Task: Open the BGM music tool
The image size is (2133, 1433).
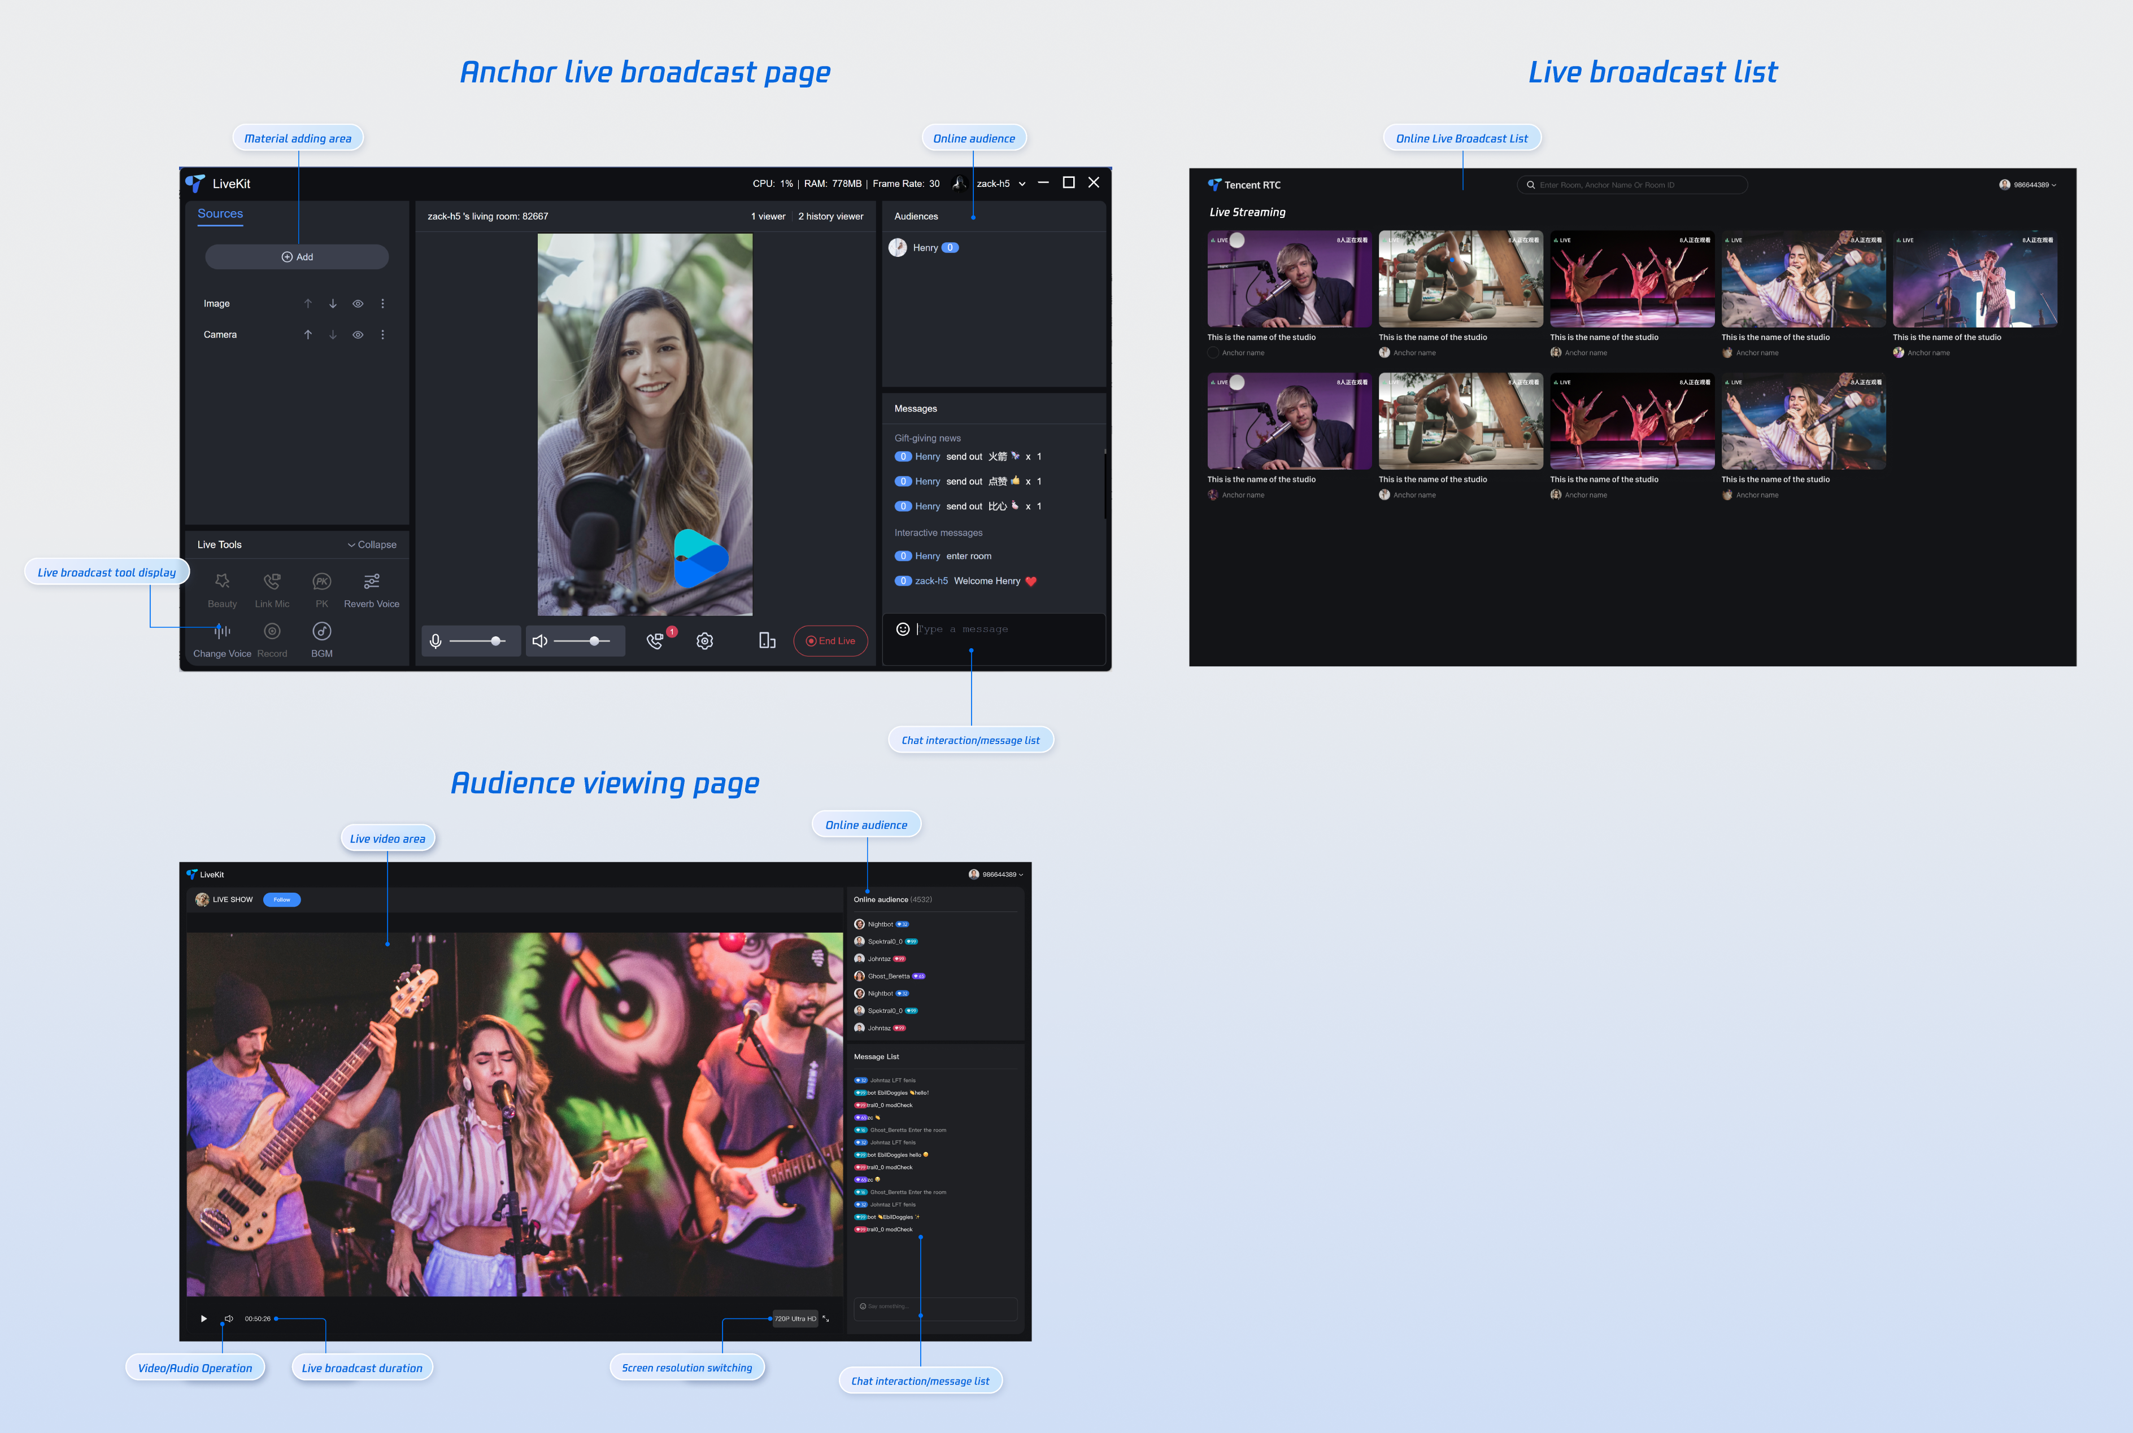Action: 322,631
